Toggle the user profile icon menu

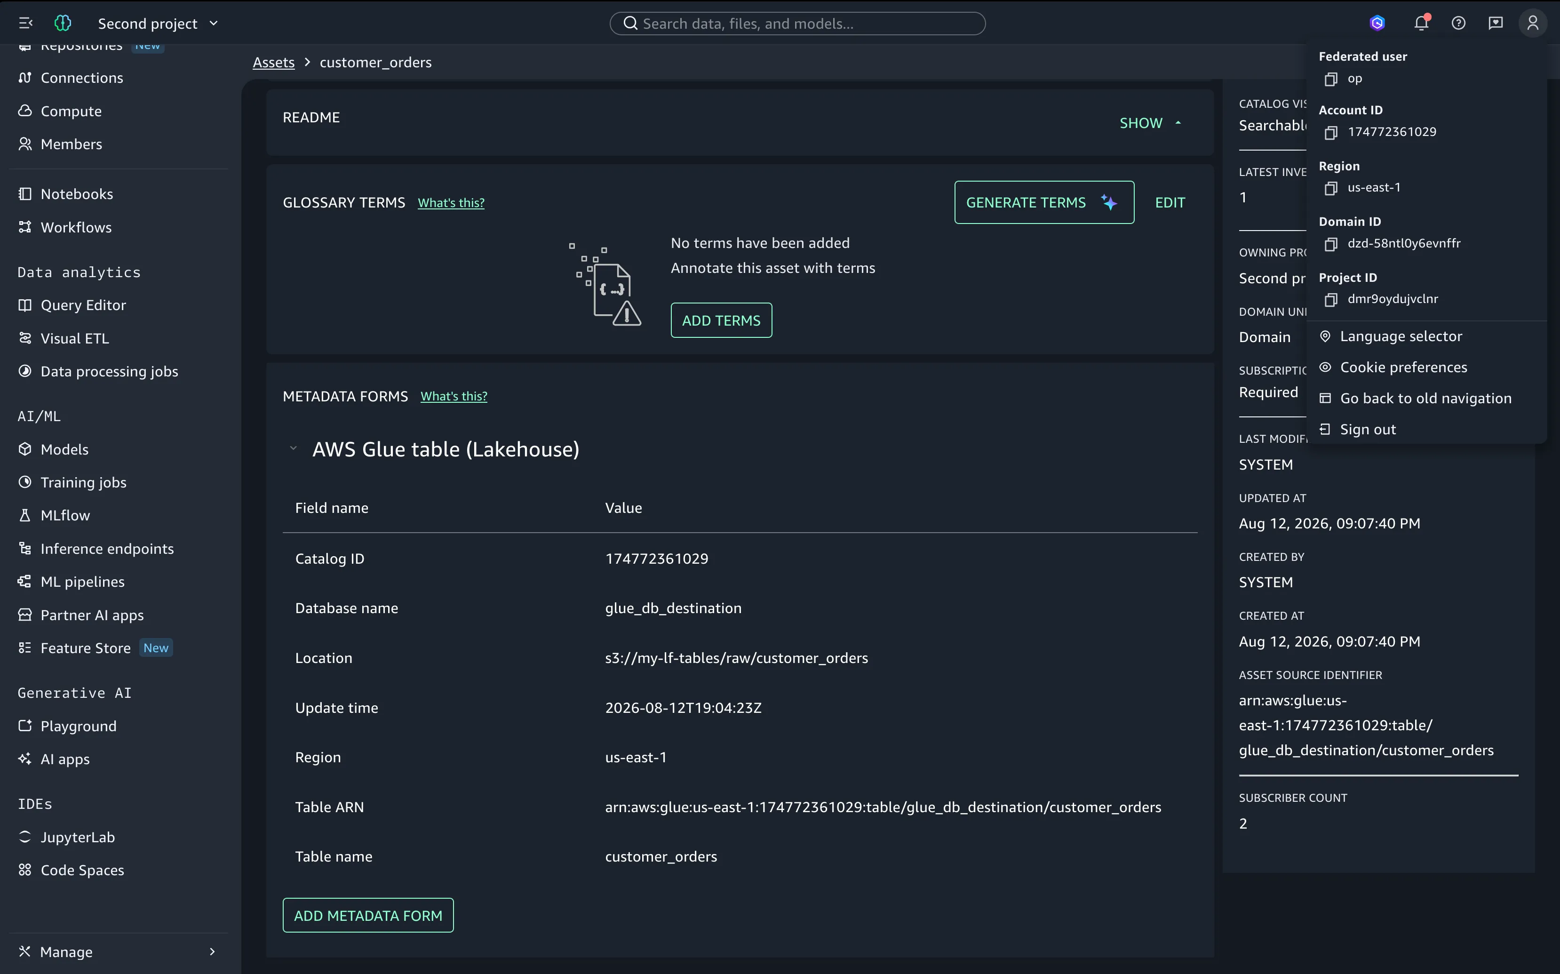1533,23
